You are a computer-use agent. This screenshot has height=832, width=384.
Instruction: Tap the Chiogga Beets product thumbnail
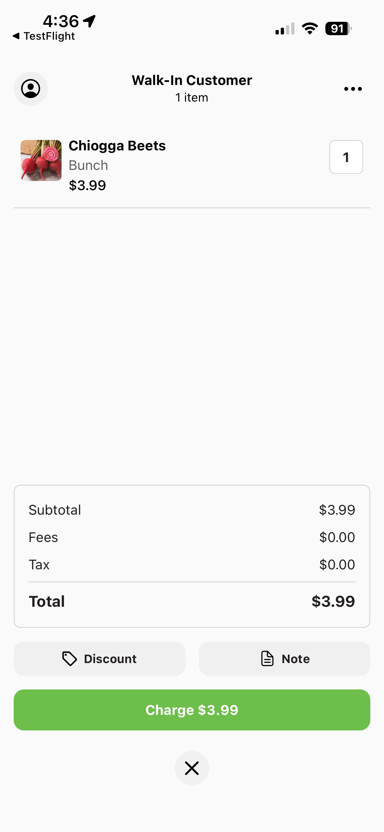point(41,160)
